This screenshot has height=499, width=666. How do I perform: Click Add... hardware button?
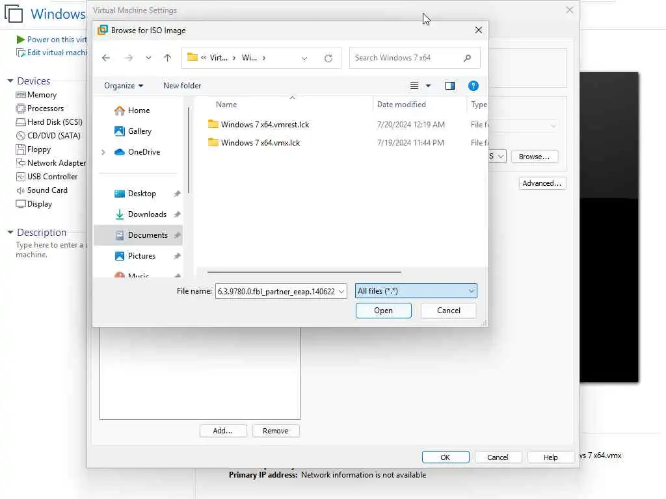pyautogui.click(x=223, y=431)
